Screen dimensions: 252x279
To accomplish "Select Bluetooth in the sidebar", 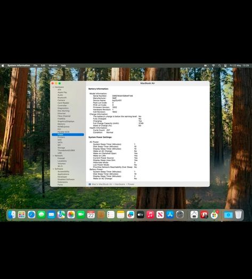I will 62,98.
